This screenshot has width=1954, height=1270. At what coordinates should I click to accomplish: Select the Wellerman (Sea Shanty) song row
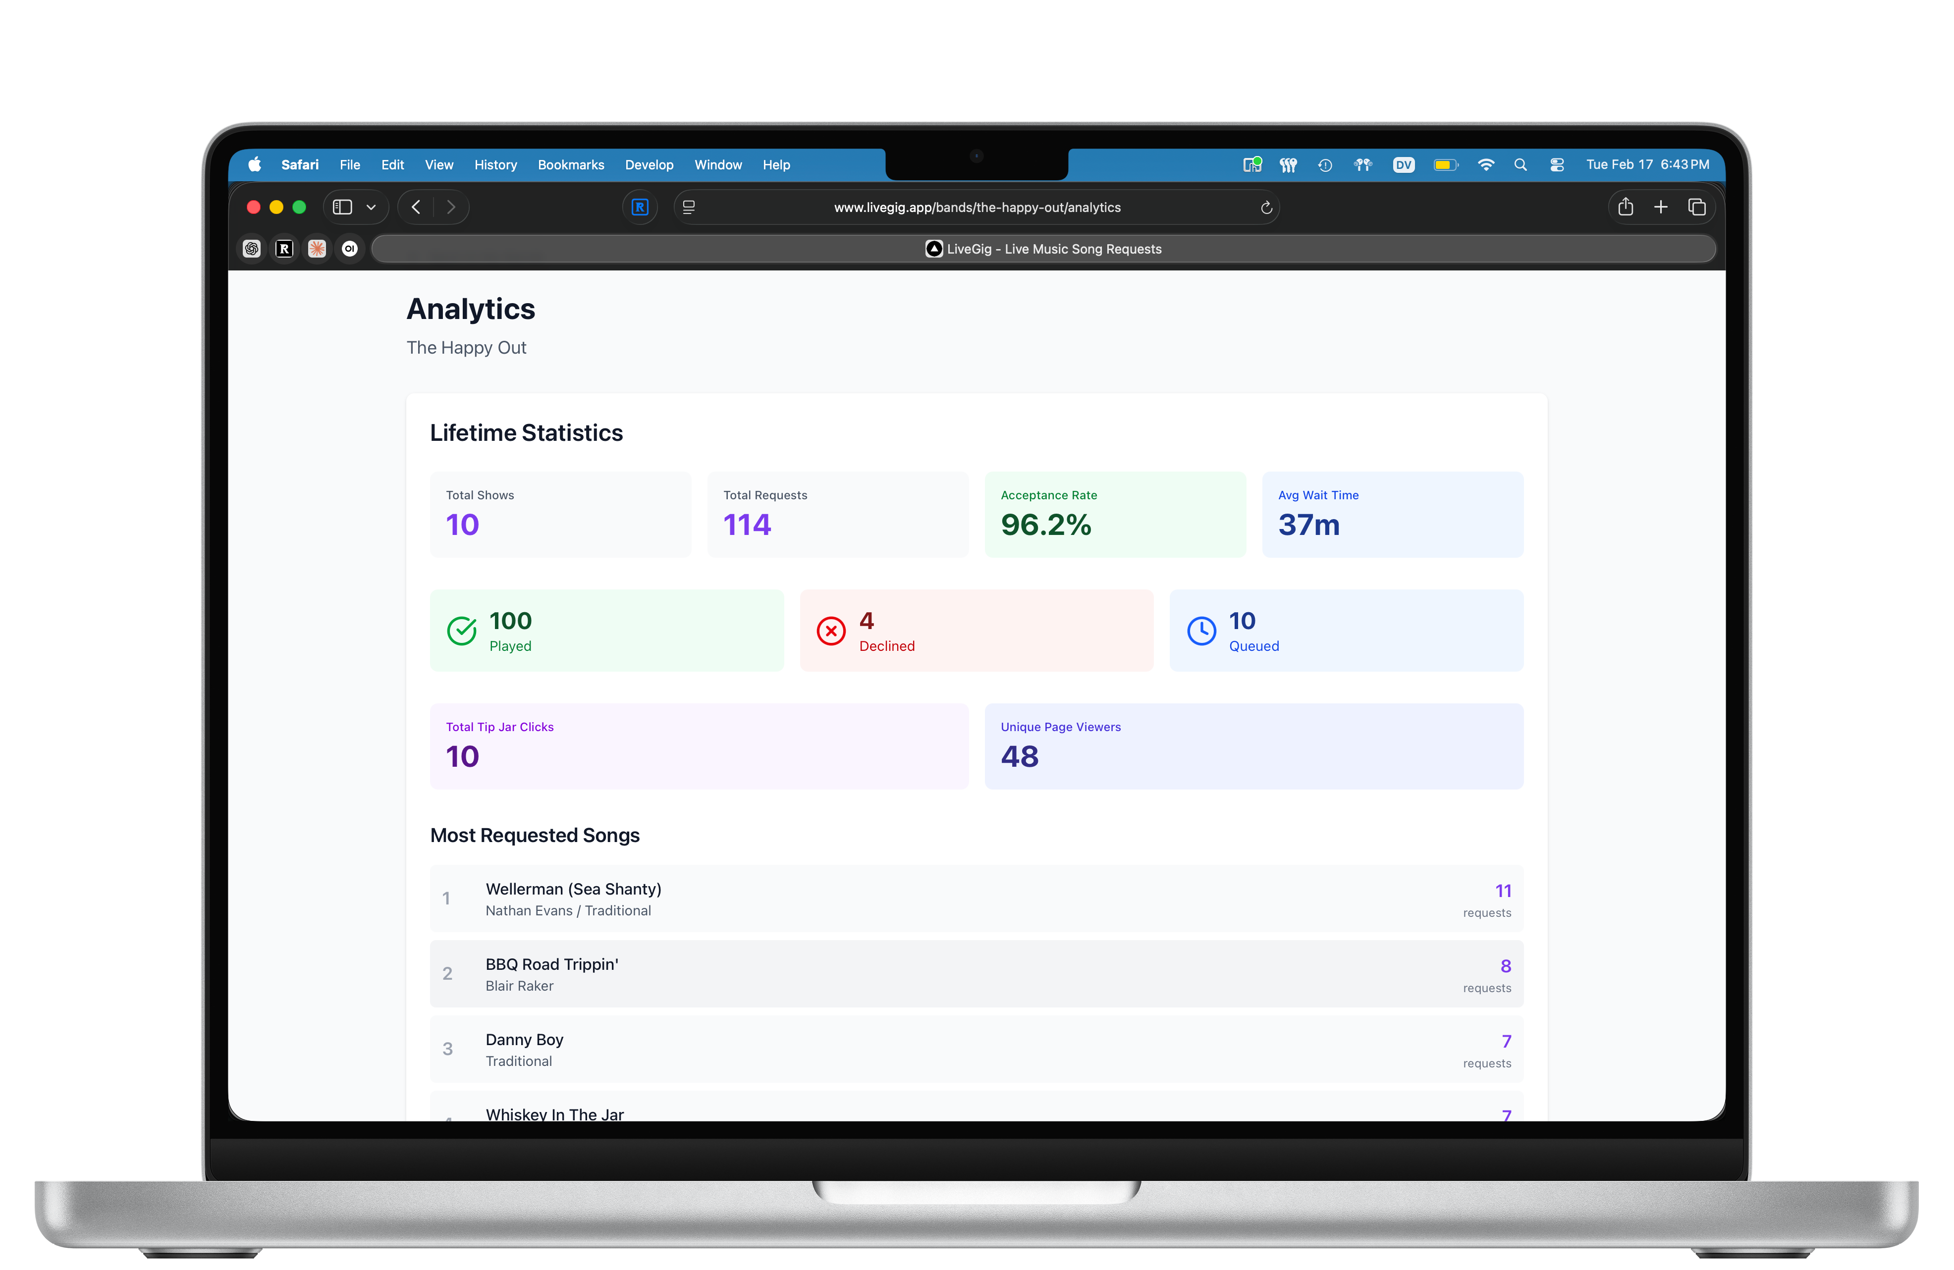click(x=976, y=898)
